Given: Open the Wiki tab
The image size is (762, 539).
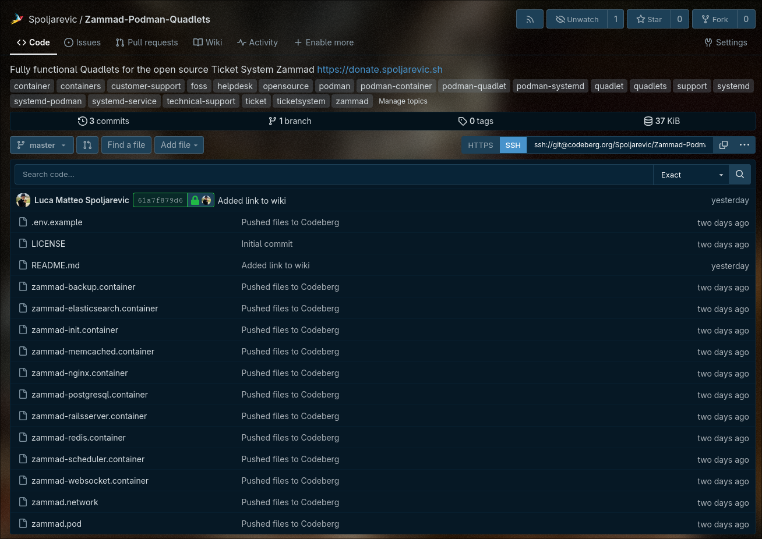Looking at the screenshot, I should pyautogui.click(x=207, y=42).
